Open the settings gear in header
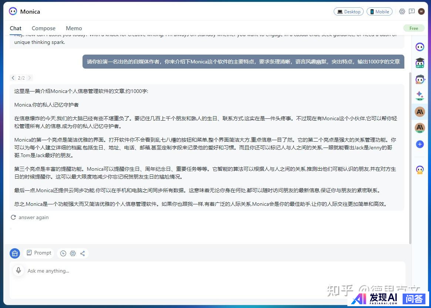 point(402,12)
